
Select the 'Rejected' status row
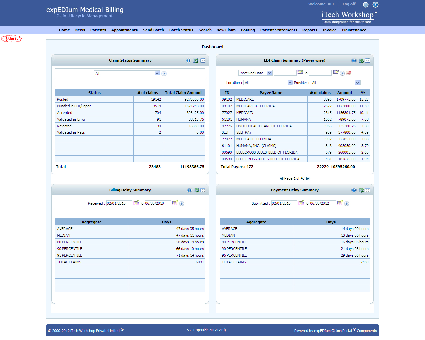(130, 126)
